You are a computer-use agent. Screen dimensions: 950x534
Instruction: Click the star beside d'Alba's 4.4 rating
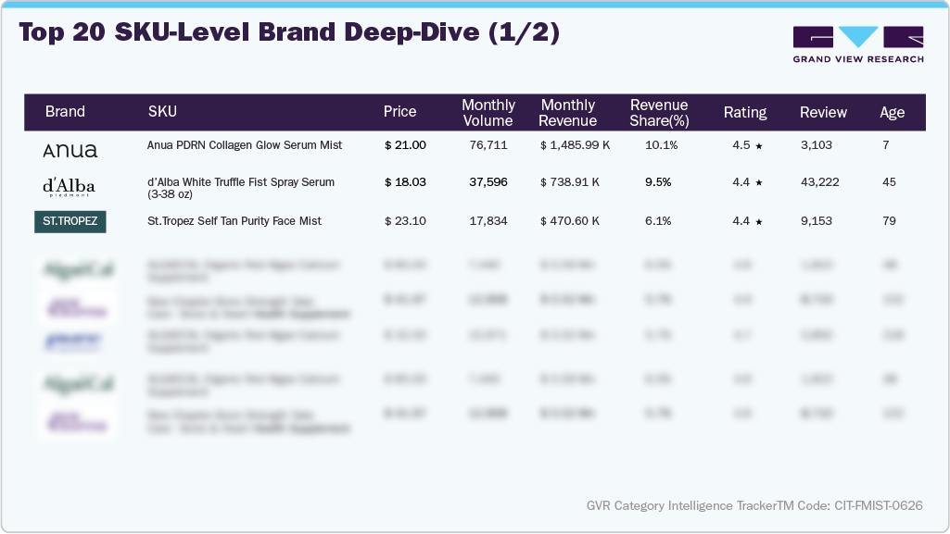click(758, 182)
